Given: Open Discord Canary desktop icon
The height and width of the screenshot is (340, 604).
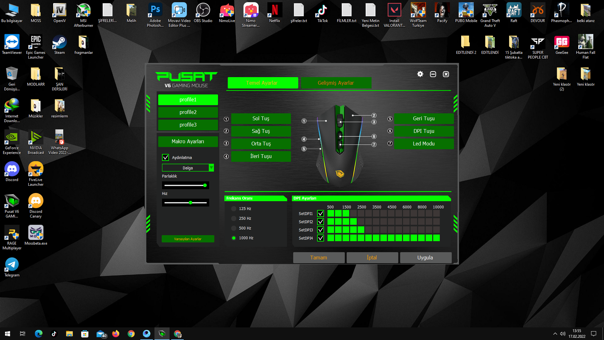Looking at the screenshot, I should 36,206.
